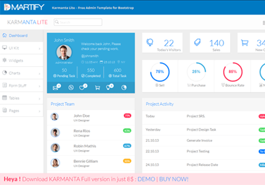Focus the Search input field
This screenshot has width=265, height=185.
point(78,22)
